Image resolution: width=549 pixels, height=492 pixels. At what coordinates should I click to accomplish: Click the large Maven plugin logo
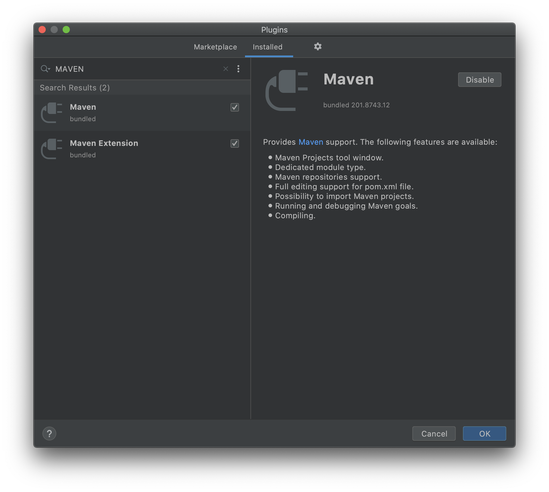coord(287,90)
